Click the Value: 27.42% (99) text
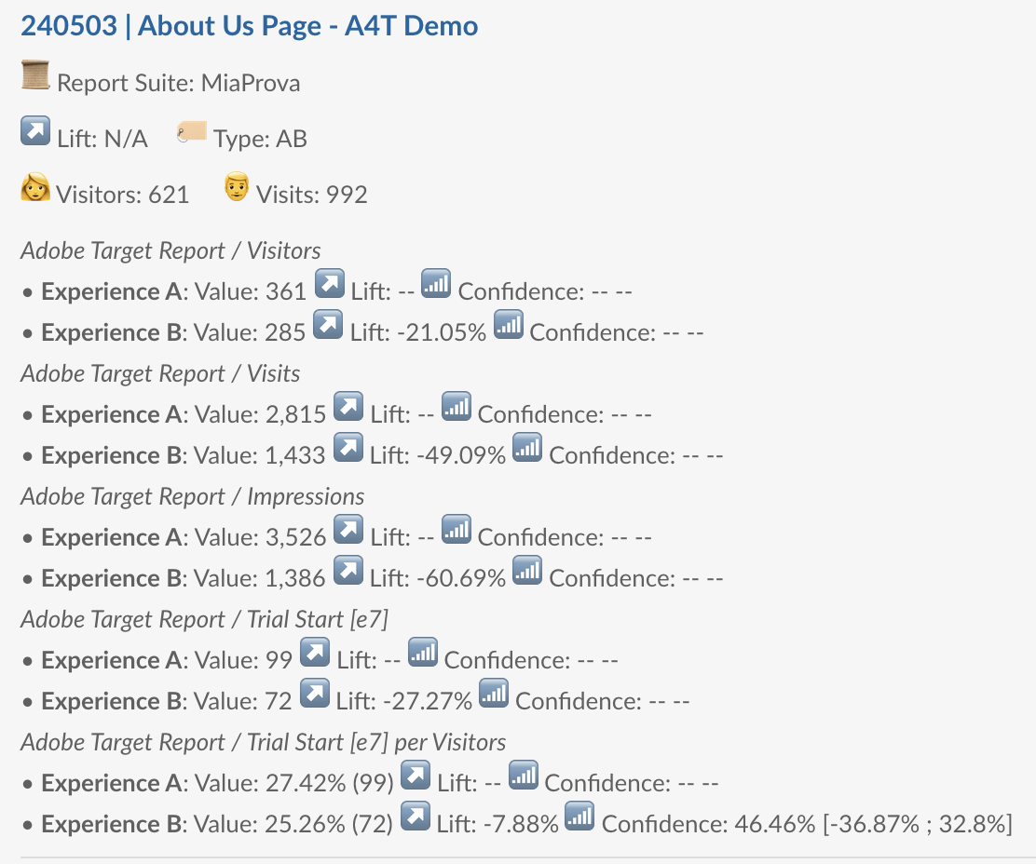 294,783
